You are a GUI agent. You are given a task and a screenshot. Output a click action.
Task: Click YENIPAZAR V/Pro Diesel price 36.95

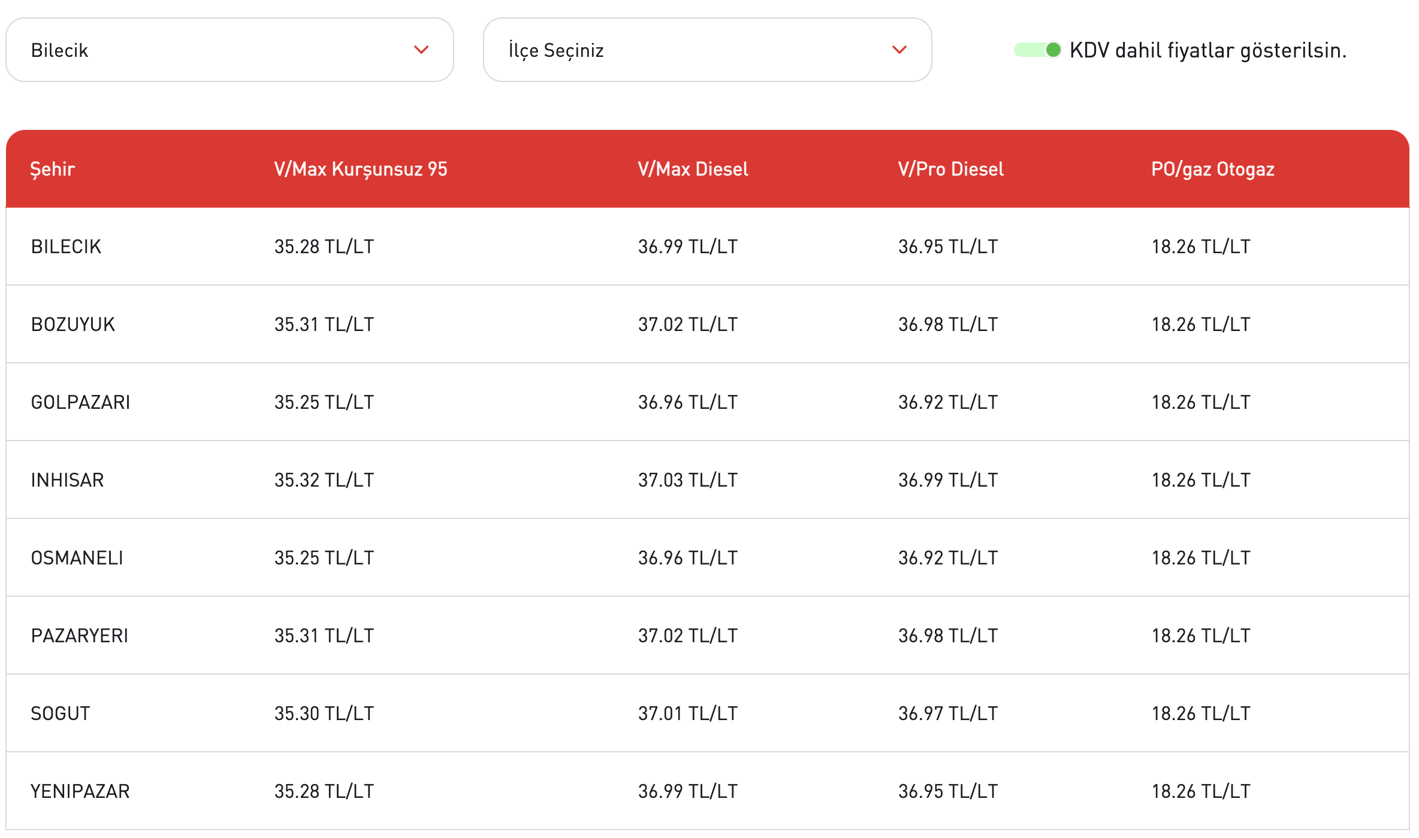947,791
